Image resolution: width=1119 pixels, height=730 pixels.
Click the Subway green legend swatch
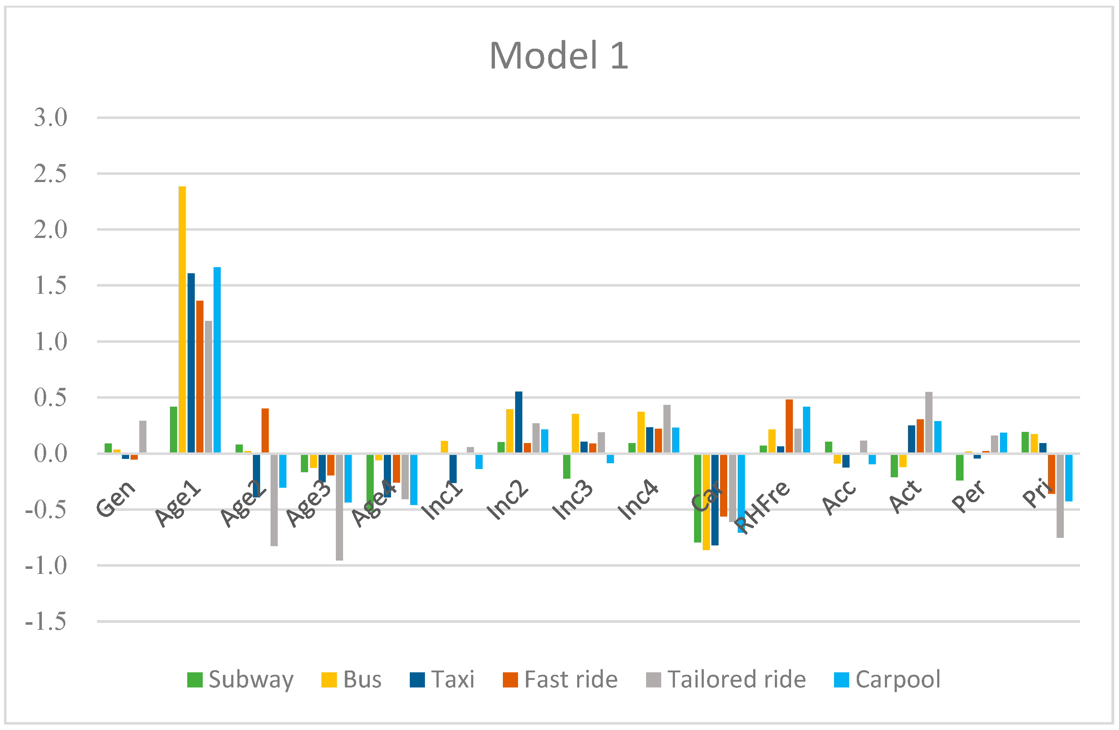pos(195,680)
